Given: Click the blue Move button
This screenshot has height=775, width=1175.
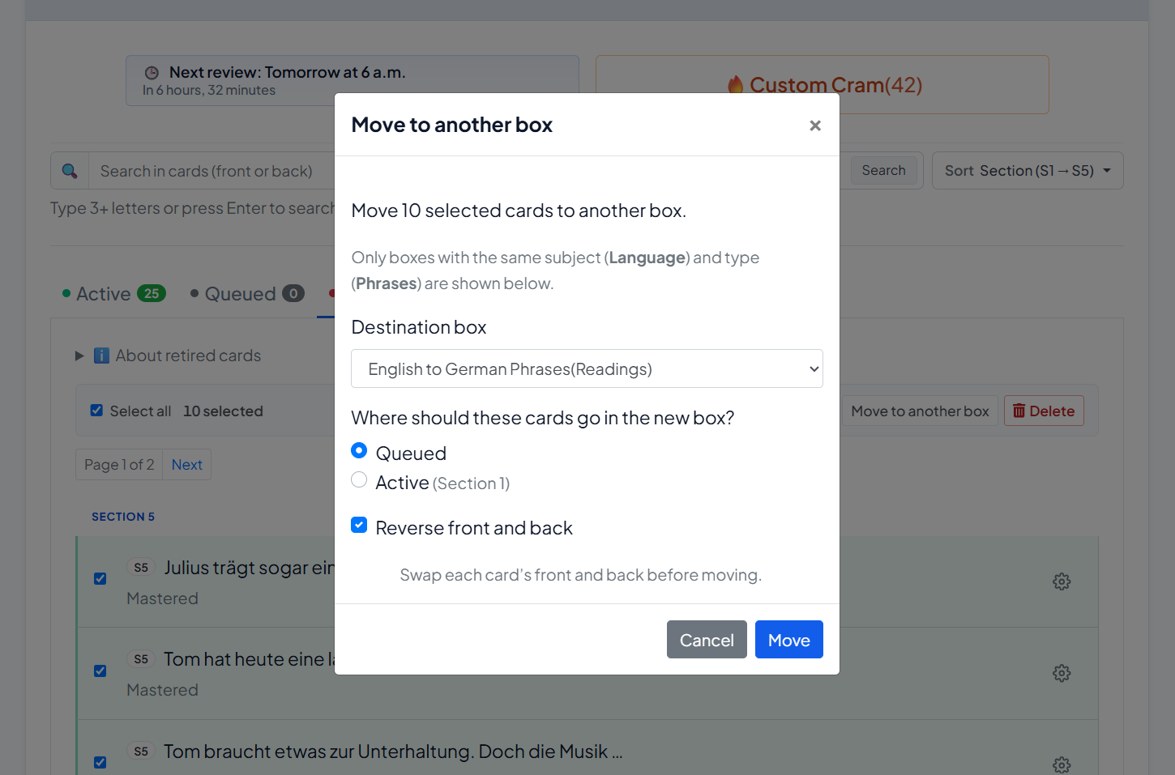Looking at the screenshot, I should coord(789,640).
